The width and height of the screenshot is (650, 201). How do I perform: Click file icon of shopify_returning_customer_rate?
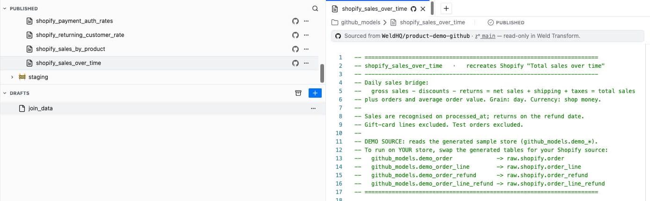30,35
